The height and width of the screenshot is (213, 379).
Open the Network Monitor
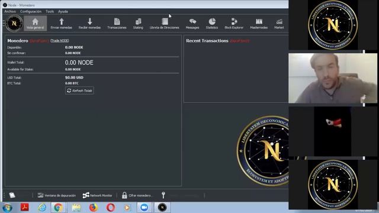point(97,195)
